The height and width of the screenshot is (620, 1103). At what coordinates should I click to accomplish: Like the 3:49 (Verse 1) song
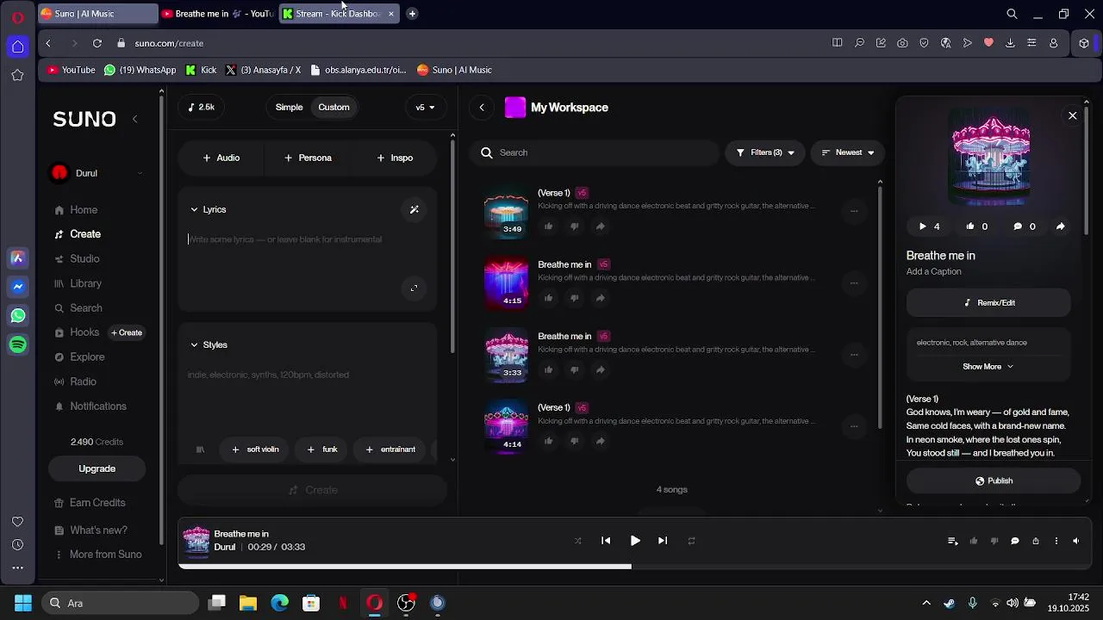pos(548,226)
